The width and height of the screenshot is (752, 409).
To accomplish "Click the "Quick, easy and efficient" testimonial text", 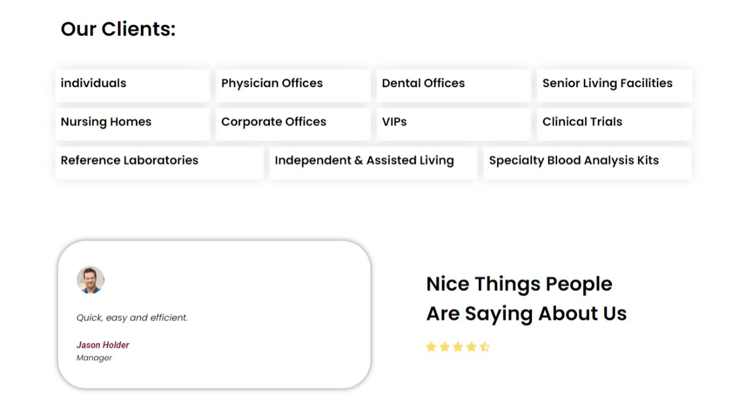I will coord(132,318).
